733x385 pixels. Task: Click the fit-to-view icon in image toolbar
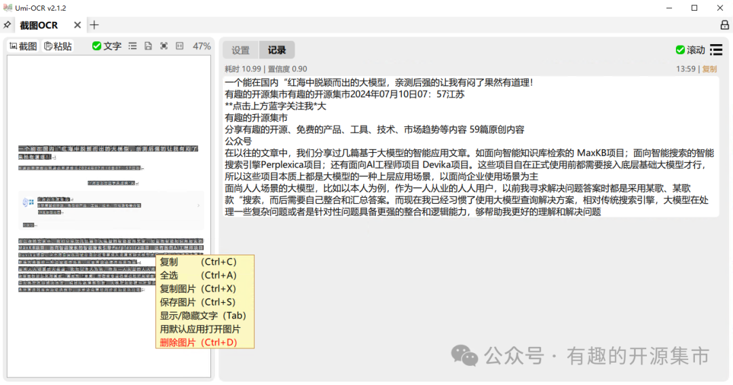164,46
